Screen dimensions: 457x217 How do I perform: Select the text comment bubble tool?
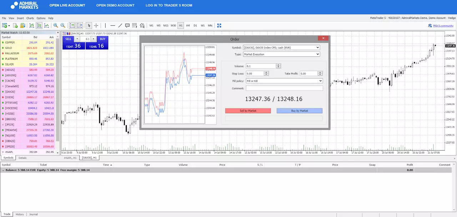[x=127, y=25]
